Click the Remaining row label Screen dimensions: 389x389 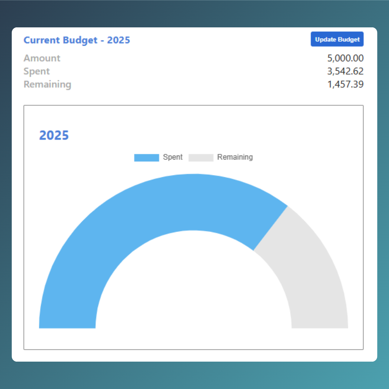tap(47, 84)
